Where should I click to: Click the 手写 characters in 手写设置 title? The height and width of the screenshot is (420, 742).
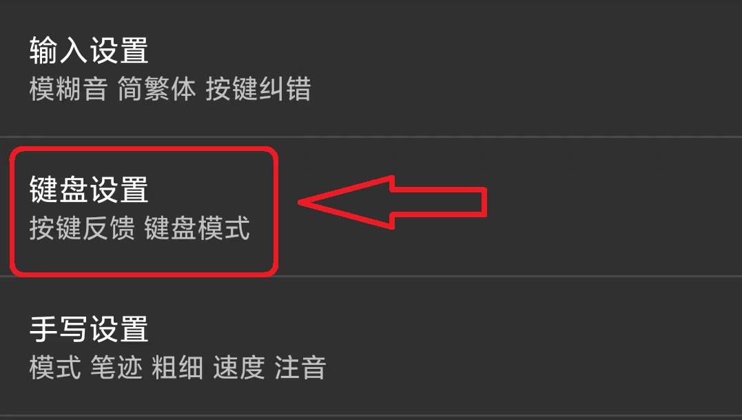tap(59, 329)
